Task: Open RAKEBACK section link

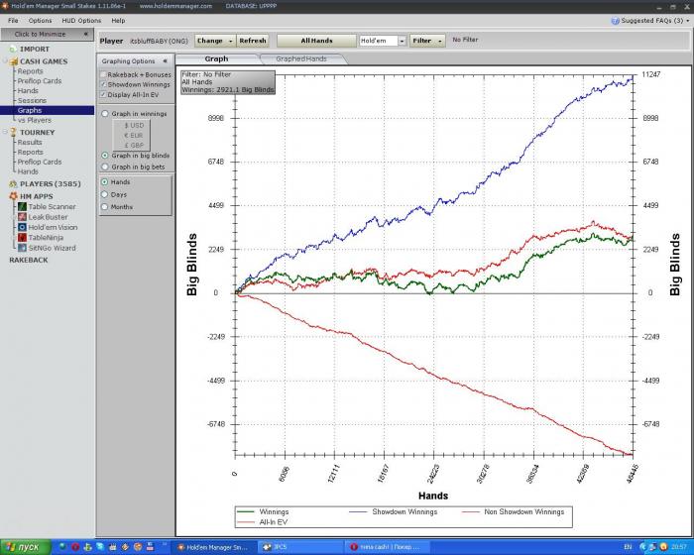Action: (x=29, y=260)
